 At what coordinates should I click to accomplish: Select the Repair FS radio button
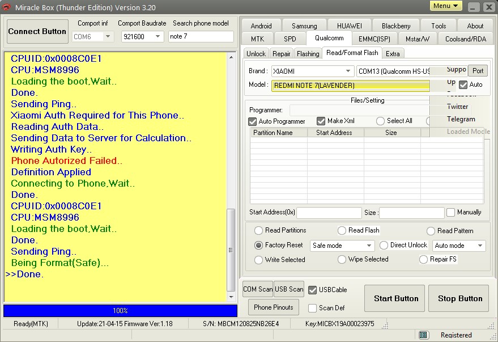[x=423, y=260]
